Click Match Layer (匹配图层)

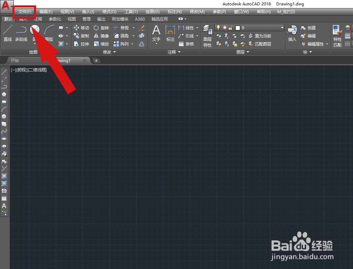(260, 44)
